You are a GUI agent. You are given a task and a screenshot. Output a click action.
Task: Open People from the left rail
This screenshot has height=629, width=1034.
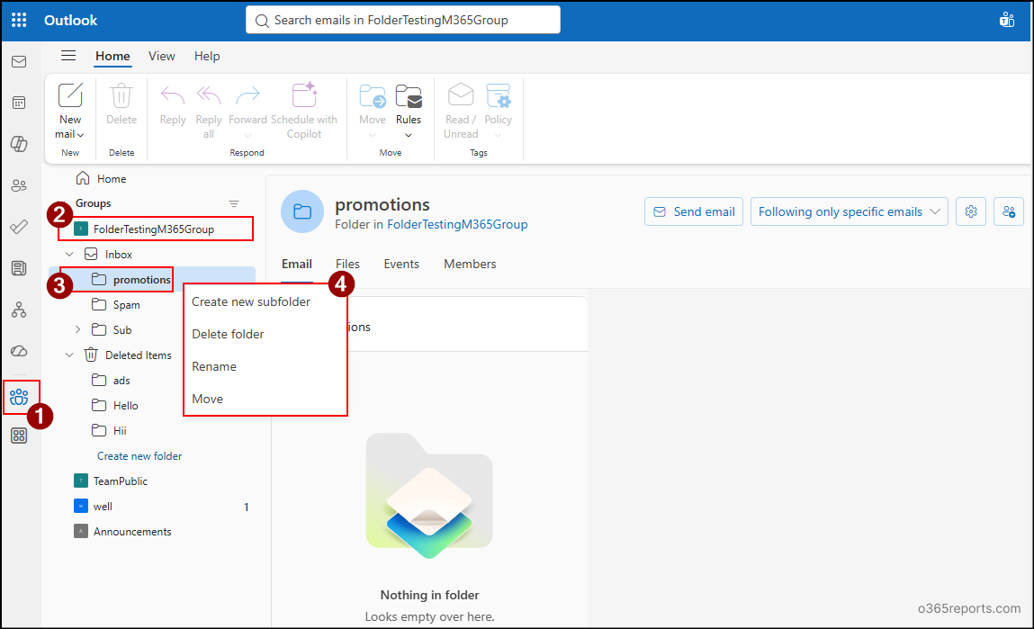19,186
